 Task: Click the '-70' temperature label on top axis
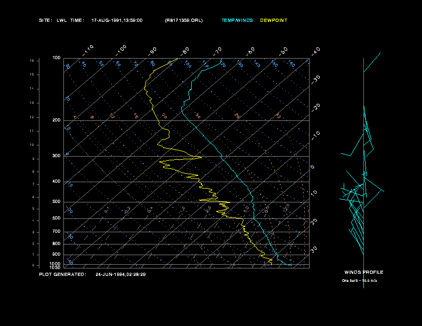(x=218, y=52)
